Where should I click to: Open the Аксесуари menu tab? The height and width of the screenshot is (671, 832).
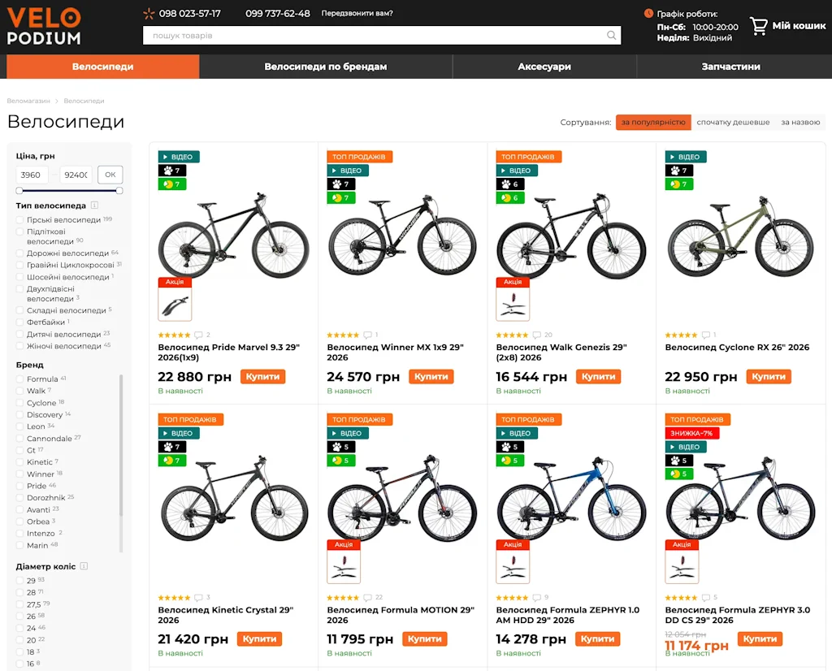click(x=544, y=67)
